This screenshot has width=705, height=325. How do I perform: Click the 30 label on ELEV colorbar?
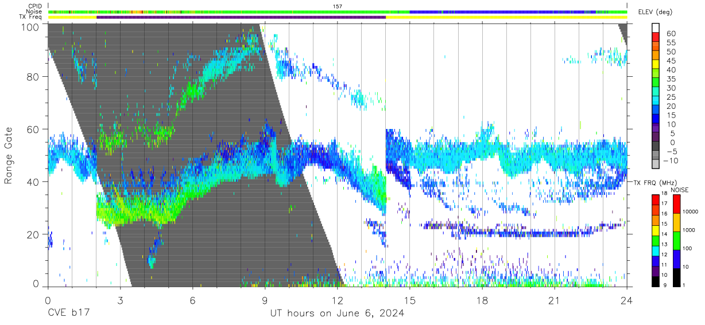pyautogui.click(x=670, y=88)
